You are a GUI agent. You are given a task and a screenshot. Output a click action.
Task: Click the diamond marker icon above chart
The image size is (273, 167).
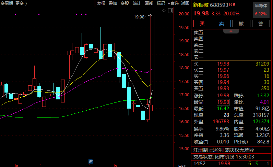pos(164,11)
